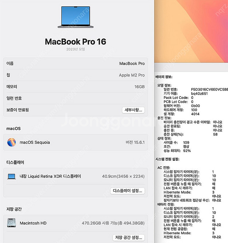Click the 배터리 정보: heading in battery report
The image size is (228, 243).
[x=164, y=77]
